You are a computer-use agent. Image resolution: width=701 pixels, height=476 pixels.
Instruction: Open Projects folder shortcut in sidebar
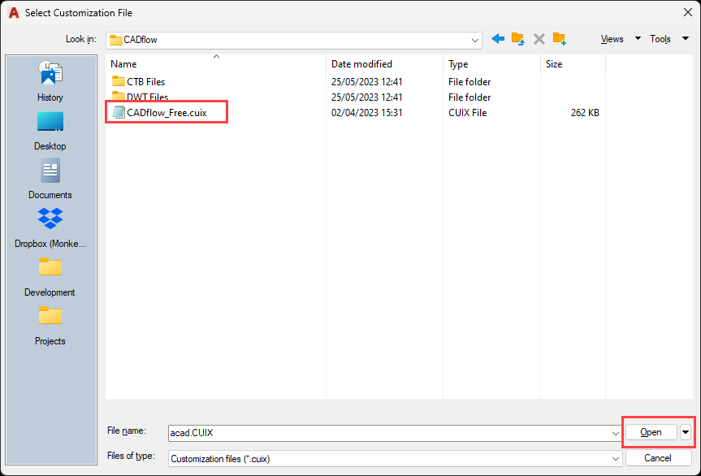[x=50, y=326]
